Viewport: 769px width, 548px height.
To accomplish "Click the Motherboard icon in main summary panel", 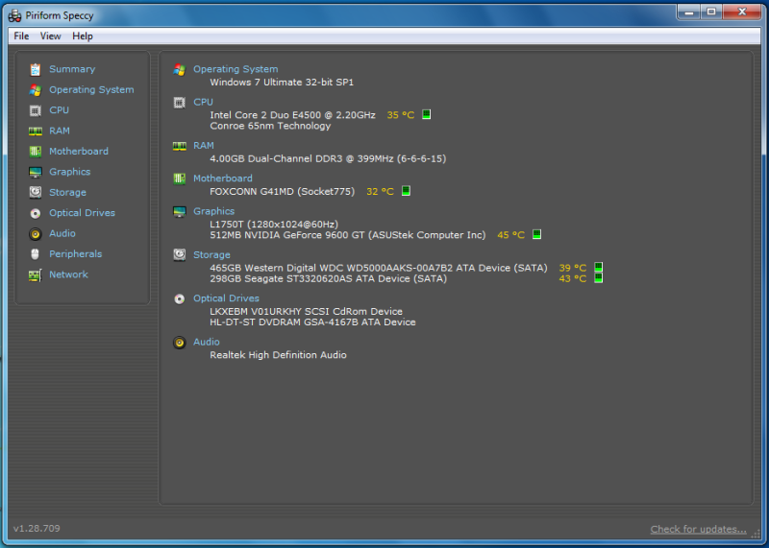I will (x=179, y=179).
